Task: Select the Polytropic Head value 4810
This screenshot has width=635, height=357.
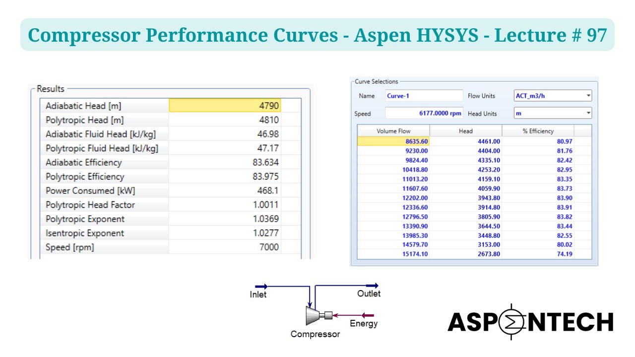Action: pos(225,120)
